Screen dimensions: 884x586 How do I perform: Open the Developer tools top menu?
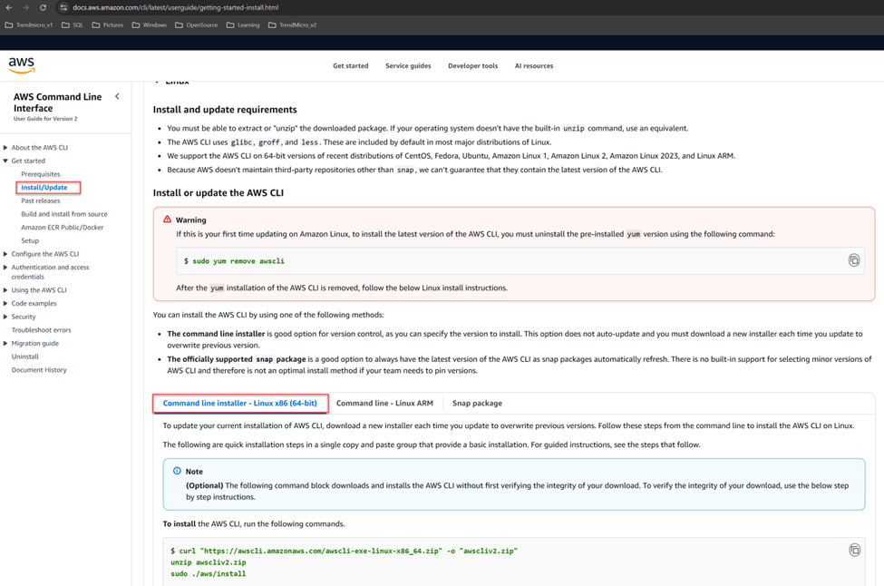click(x=473, y=66)
